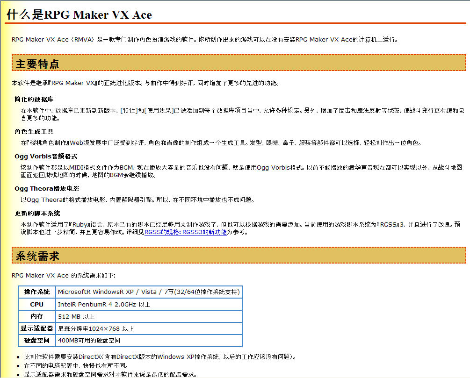Click the RPG Maker VX Ace（RMVA）intro paragraph

[x=205, y=40]
